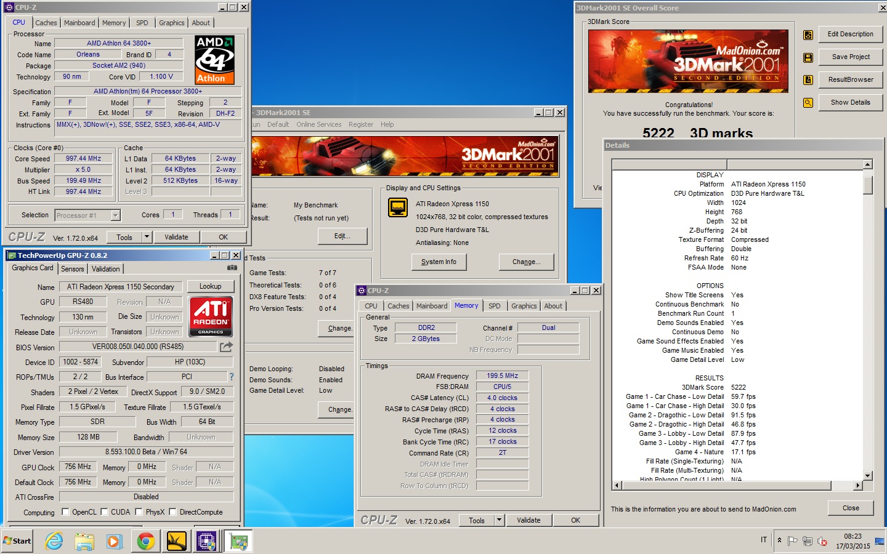
Task: Click the Bus Interface question mark icon
Action: click(x=232, y=377)
